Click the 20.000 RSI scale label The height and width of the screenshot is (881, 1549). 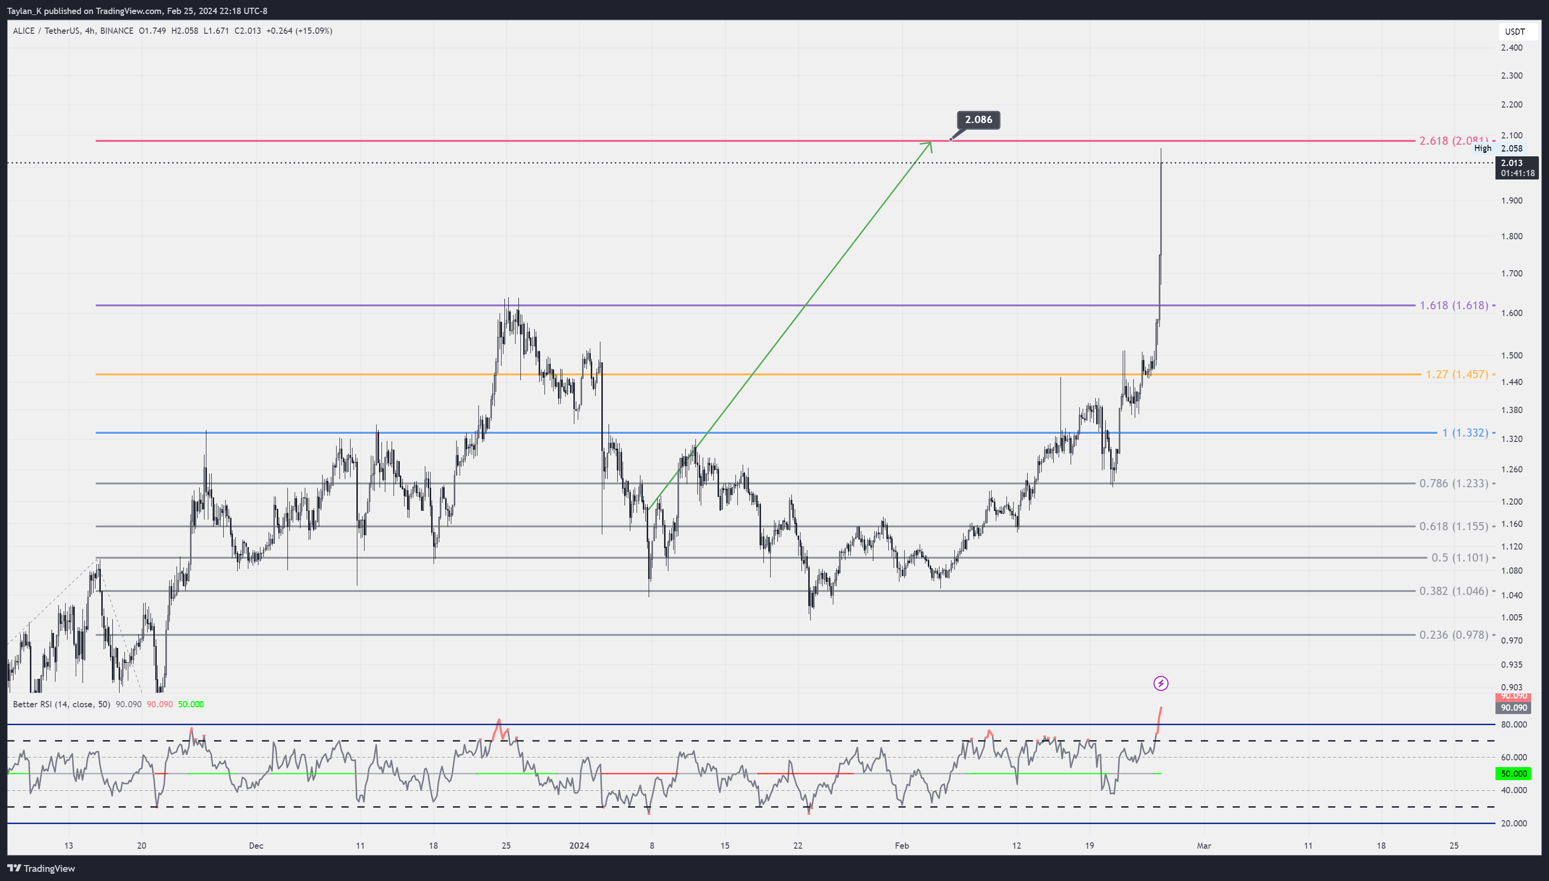pos(1513,824)
